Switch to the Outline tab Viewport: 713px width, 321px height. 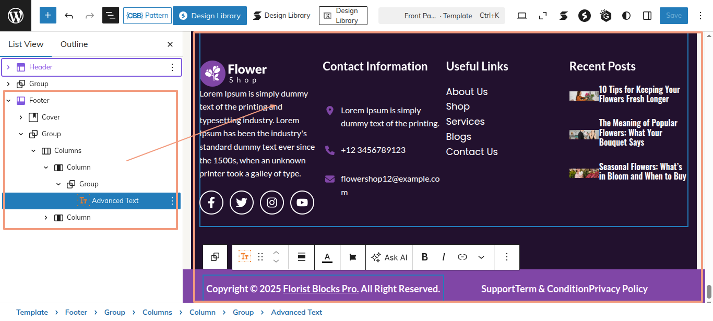click(x=74, y=44)
